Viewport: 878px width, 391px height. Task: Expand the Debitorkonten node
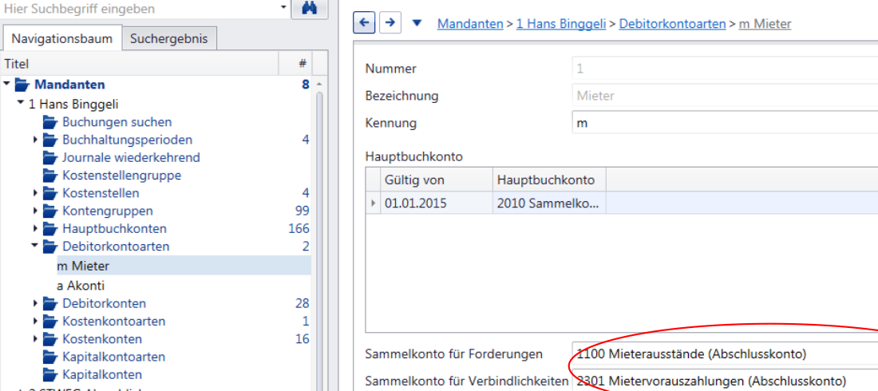pos(35,303)
